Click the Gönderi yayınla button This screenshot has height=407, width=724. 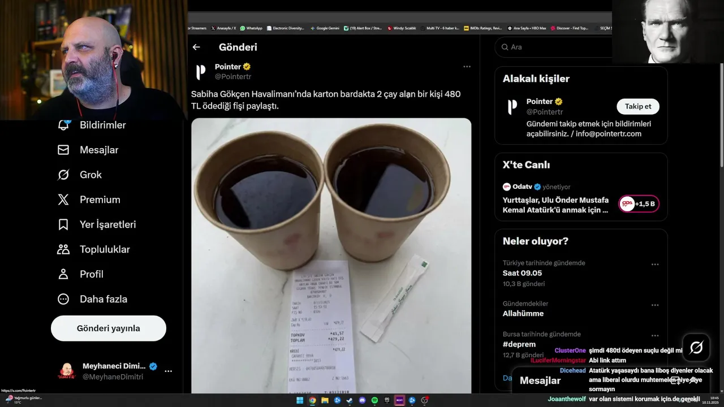click(109, 328)
